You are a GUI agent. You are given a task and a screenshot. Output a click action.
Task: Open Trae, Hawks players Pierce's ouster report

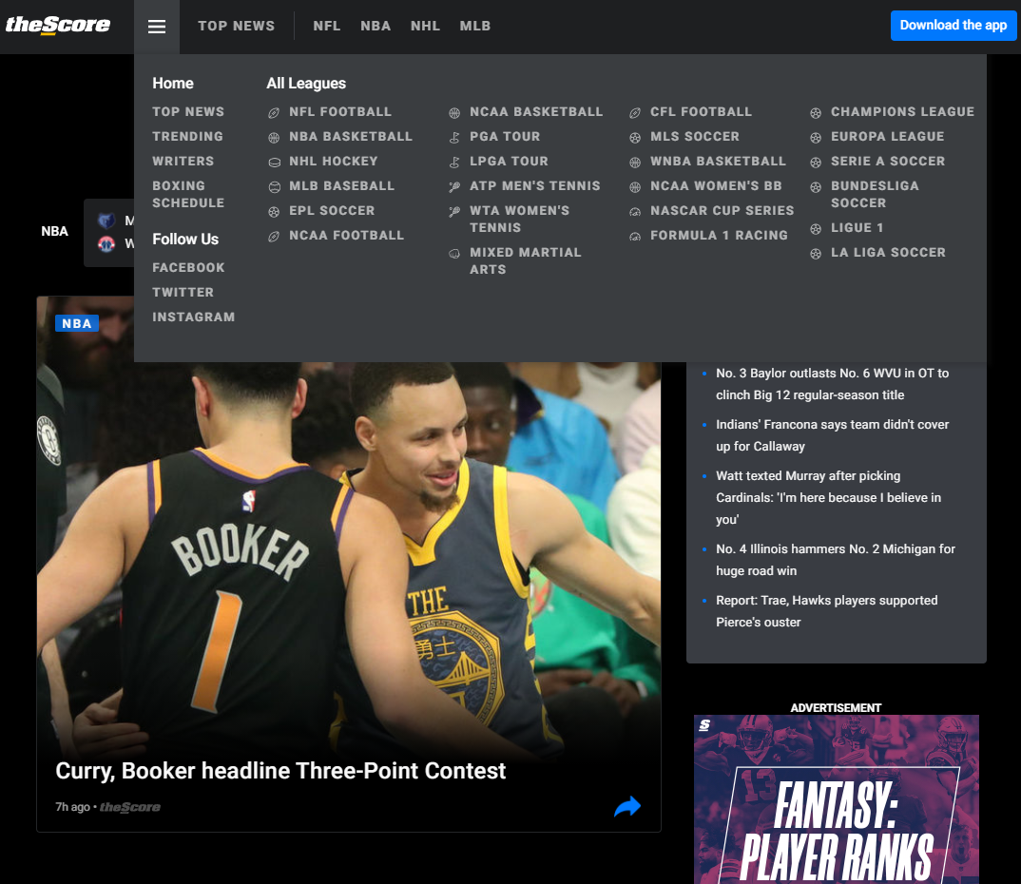coord(827,611)
